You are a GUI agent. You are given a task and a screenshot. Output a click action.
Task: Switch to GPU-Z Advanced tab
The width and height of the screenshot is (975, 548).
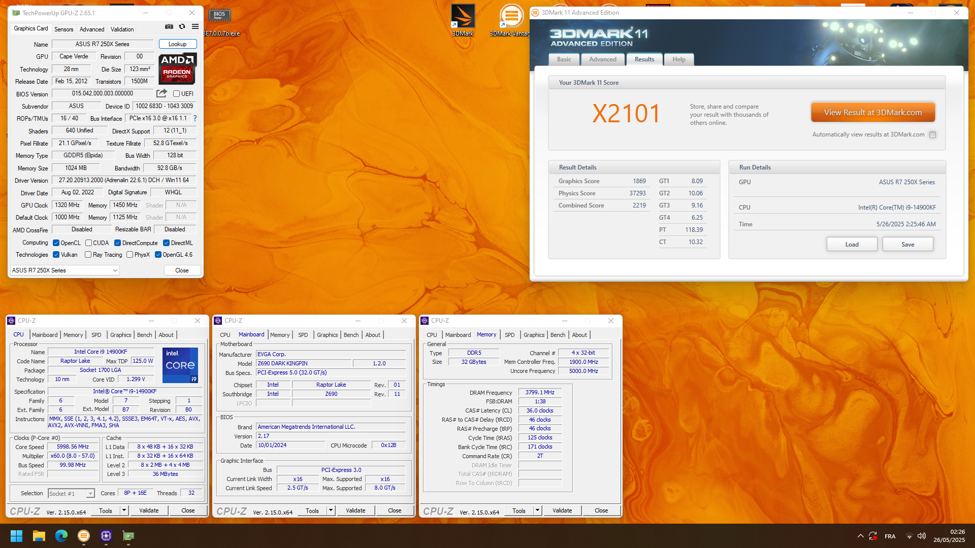[x=92, y=29]
